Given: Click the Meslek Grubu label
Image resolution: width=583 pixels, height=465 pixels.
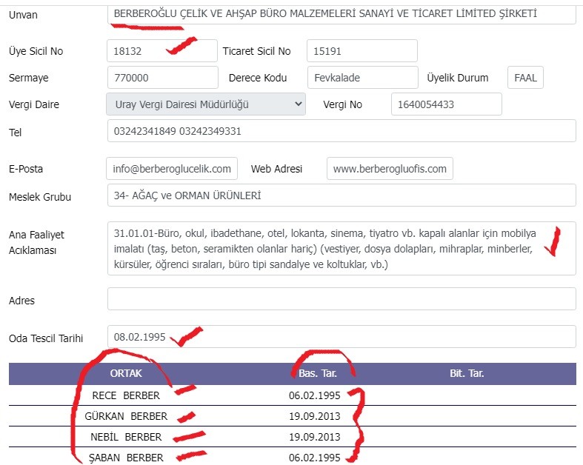Looking at the screenshot, I should coord(40,197).
